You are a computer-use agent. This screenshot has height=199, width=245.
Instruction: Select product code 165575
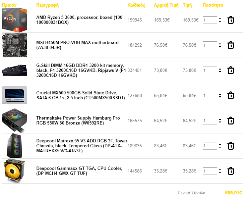click(x=135, y=121)
